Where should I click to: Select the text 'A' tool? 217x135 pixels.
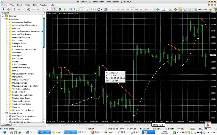point(38,9)
